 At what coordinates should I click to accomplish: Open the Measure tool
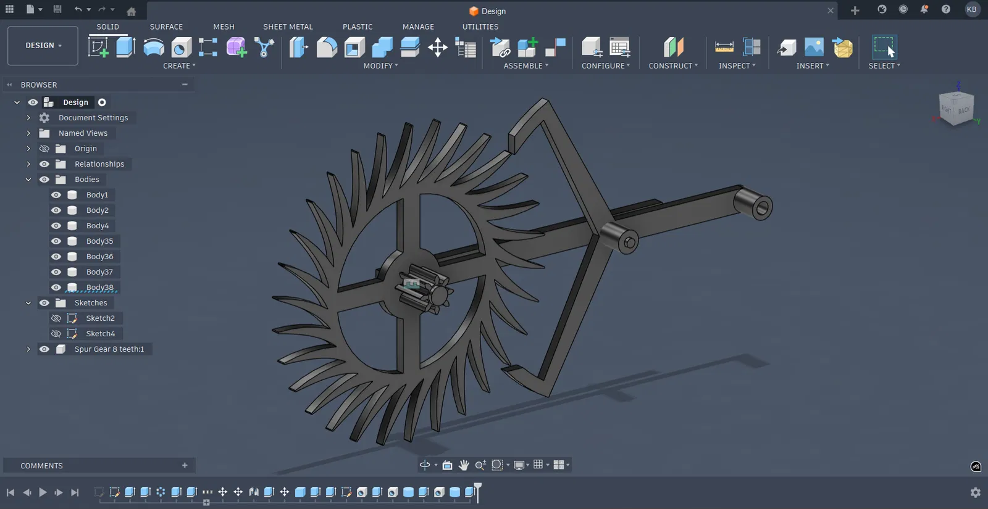pos(724,48)
